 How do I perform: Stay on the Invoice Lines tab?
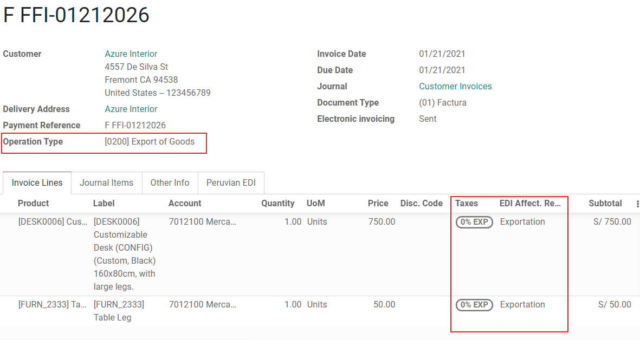(x=36, y=182)
